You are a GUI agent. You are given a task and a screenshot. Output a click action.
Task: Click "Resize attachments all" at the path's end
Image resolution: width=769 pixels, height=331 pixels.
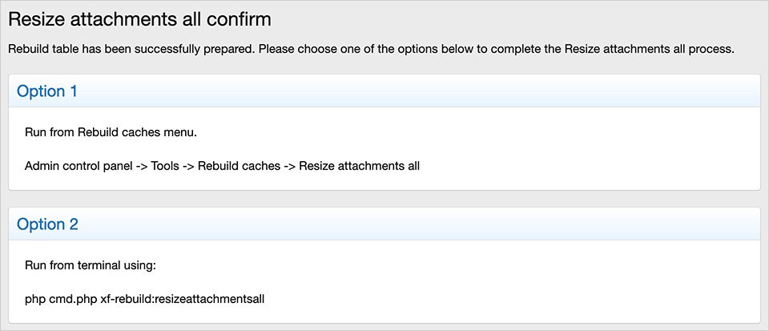(359, 166)
